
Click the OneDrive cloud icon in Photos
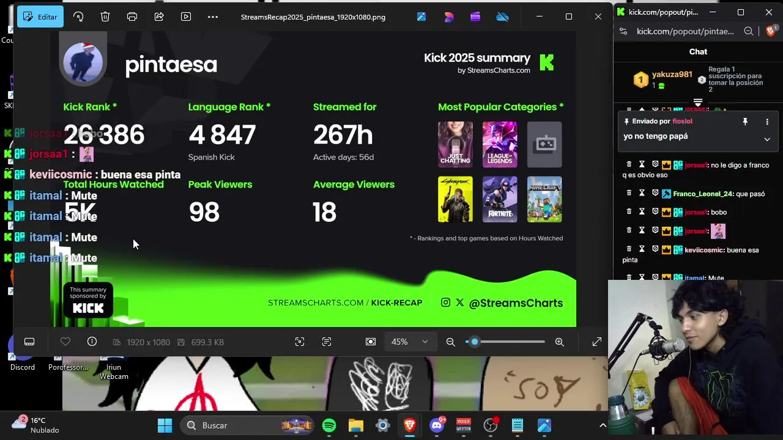(x=502, y=16)
